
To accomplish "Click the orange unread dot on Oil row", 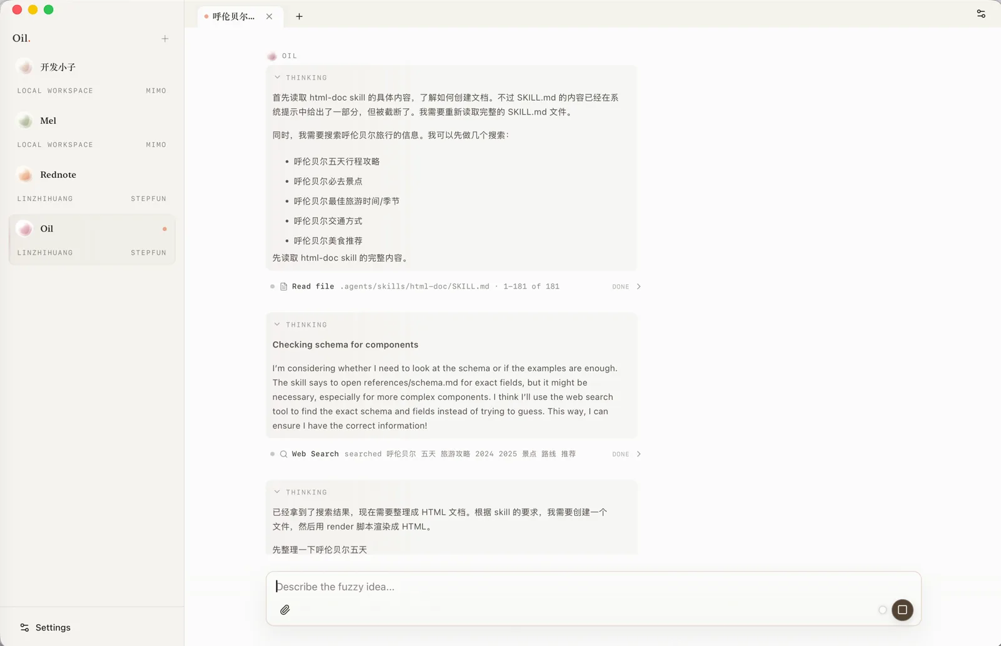I will 165,229.
